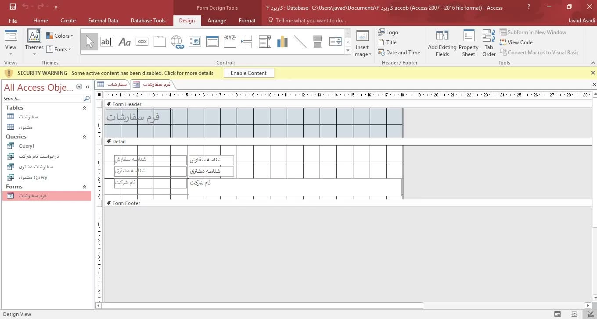Image resolution: width=597 pixels, height=319 pixels.
Task: Open All Access Objects category dropdown
Action: [79, 87]
